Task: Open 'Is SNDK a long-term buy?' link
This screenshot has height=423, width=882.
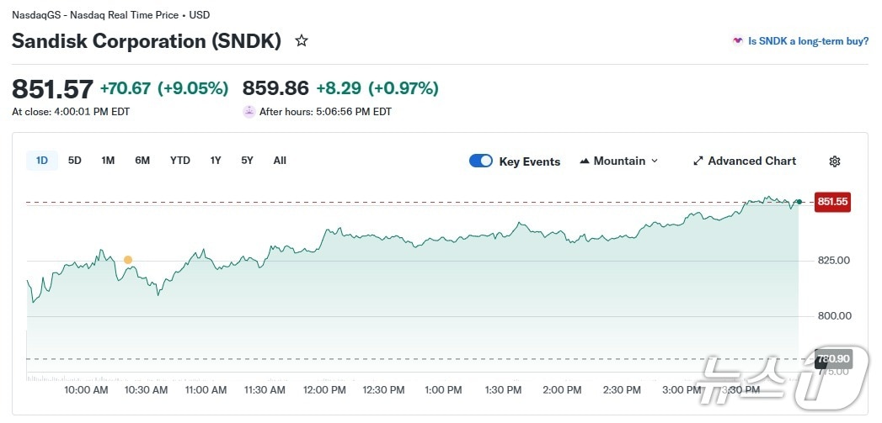Action: pos(808,40)
